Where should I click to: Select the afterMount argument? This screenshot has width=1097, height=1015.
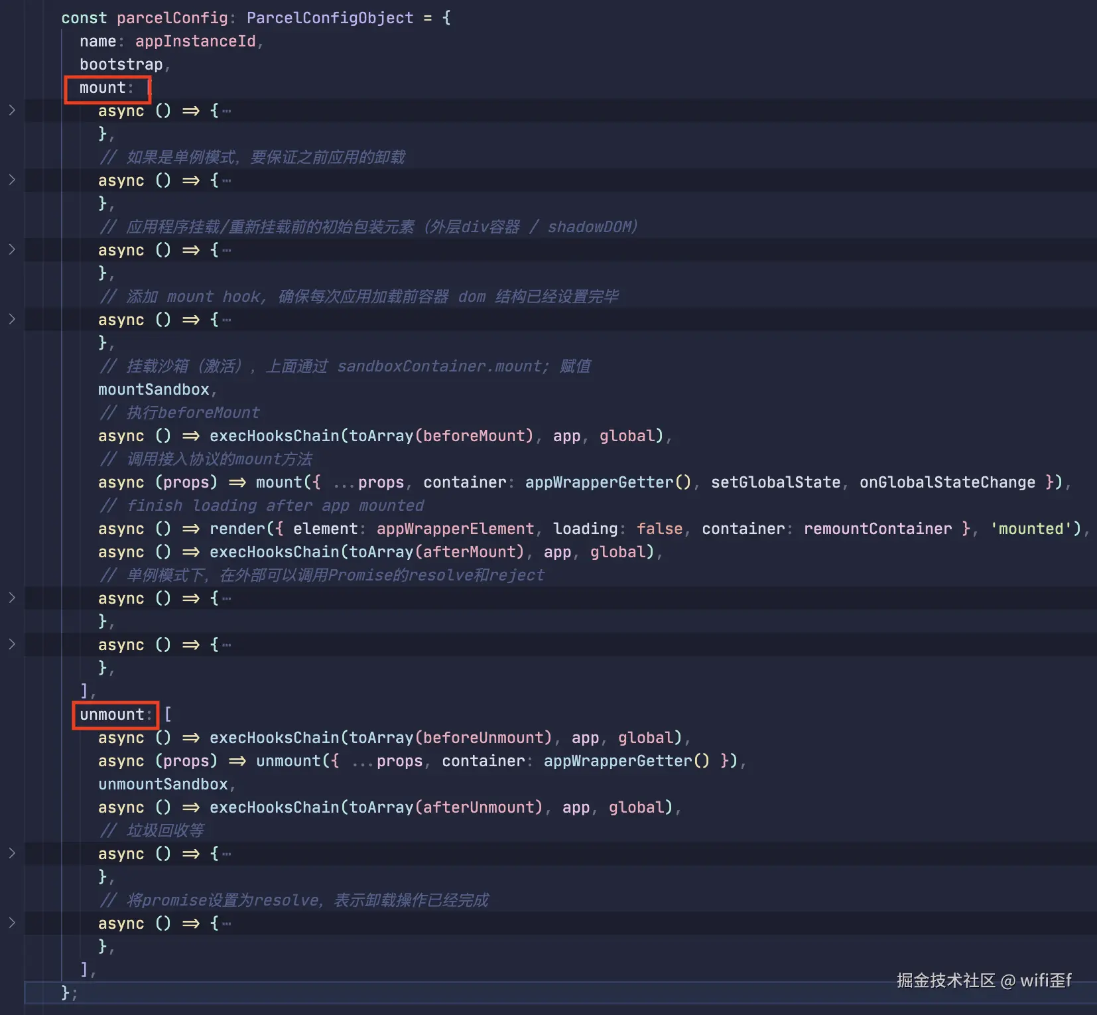[x=470, y=552]
